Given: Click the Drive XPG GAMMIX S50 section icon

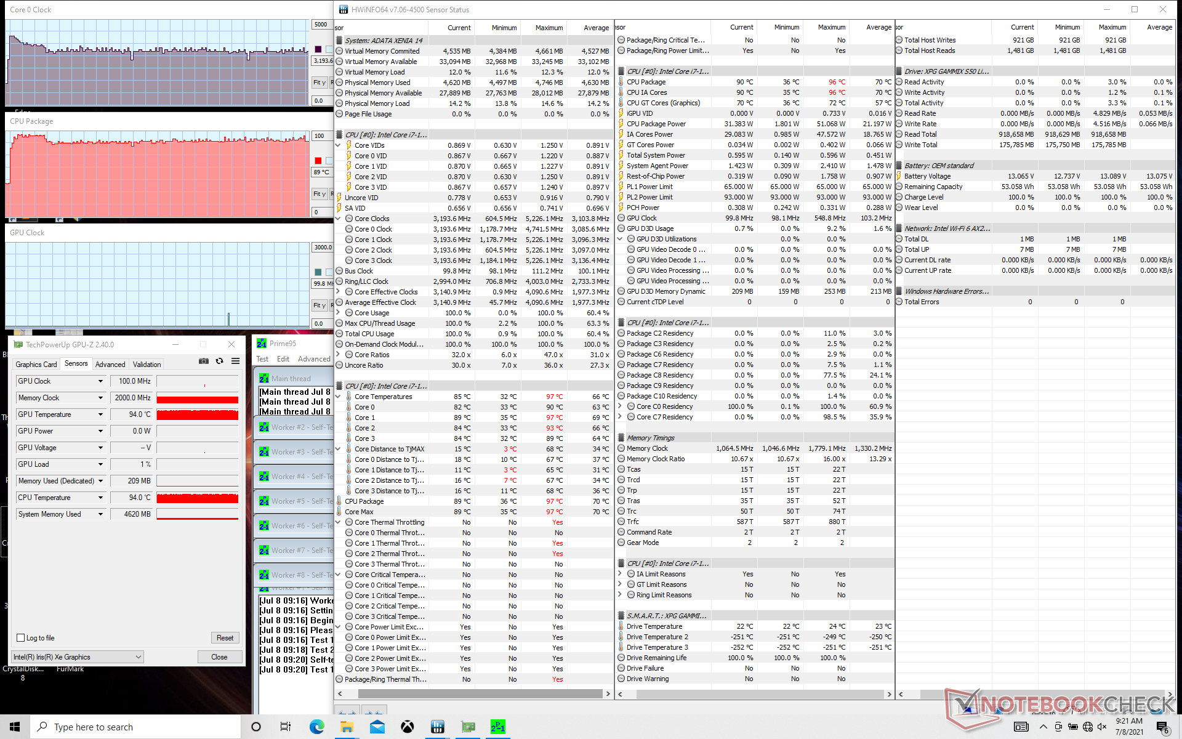Looking at the screenshot, I should 899,71.
